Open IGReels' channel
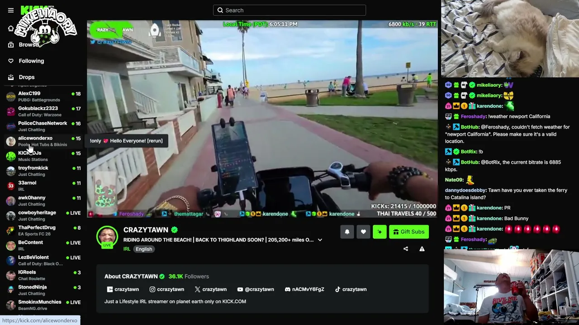579x325 pixels. [43, 275]
